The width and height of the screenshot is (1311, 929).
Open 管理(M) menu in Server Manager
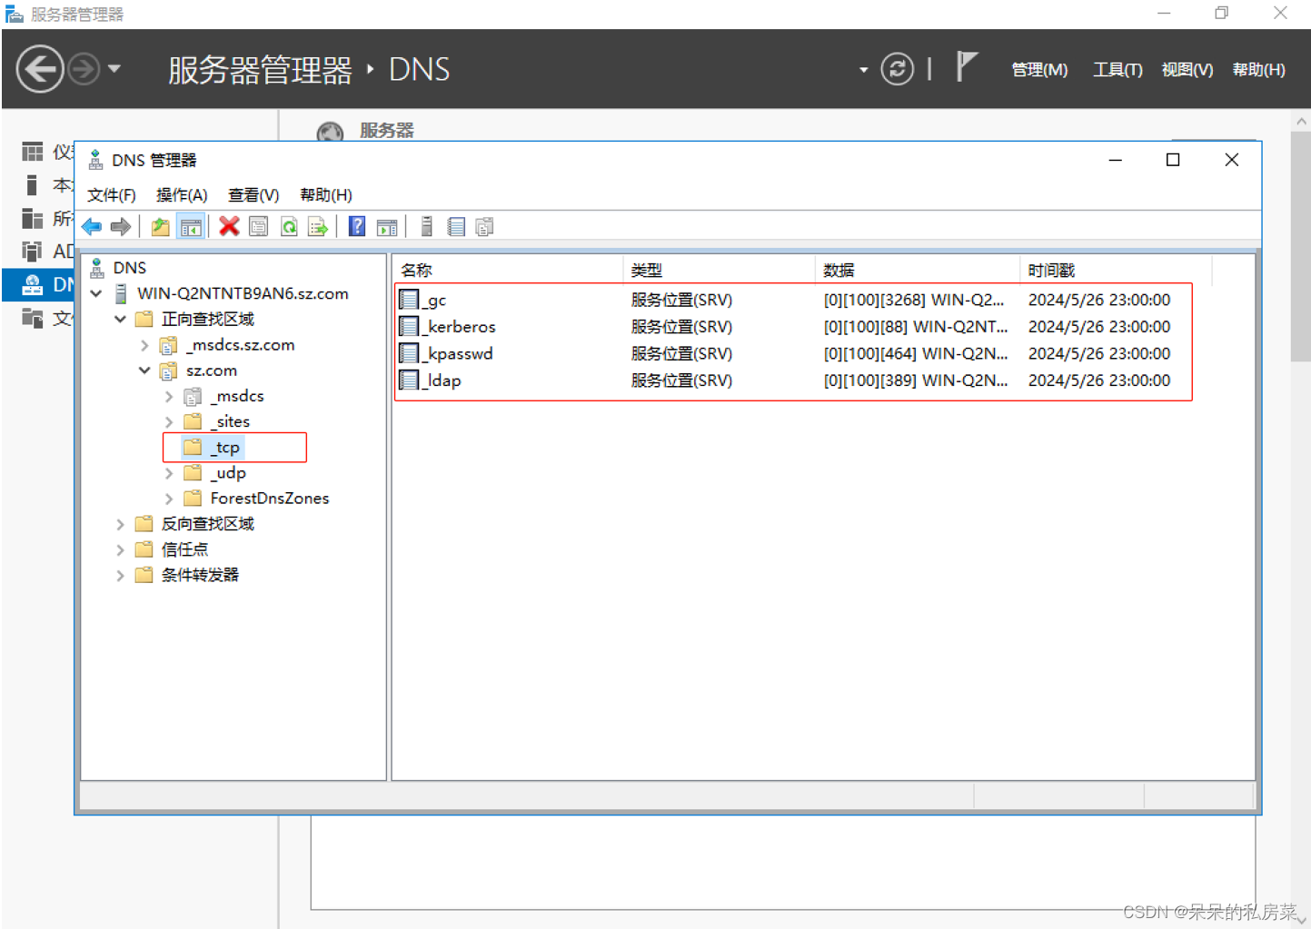tap(1039, 70)
